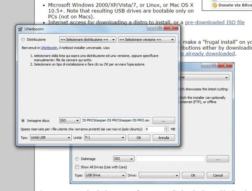
Task: Open the pre-downloaded ISO file link
Action: click(x=215, y=23)
